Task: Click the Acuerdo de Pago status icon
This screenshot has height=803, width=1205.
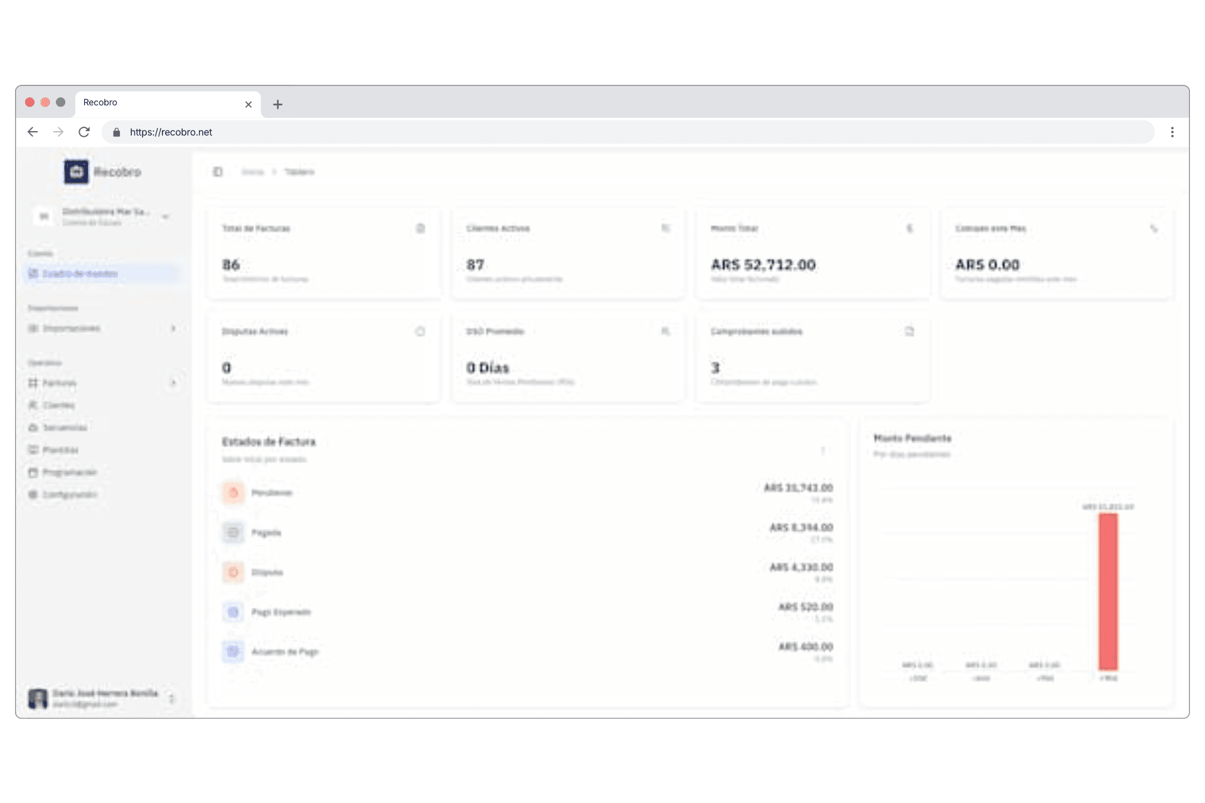Action: coord(233,651)
